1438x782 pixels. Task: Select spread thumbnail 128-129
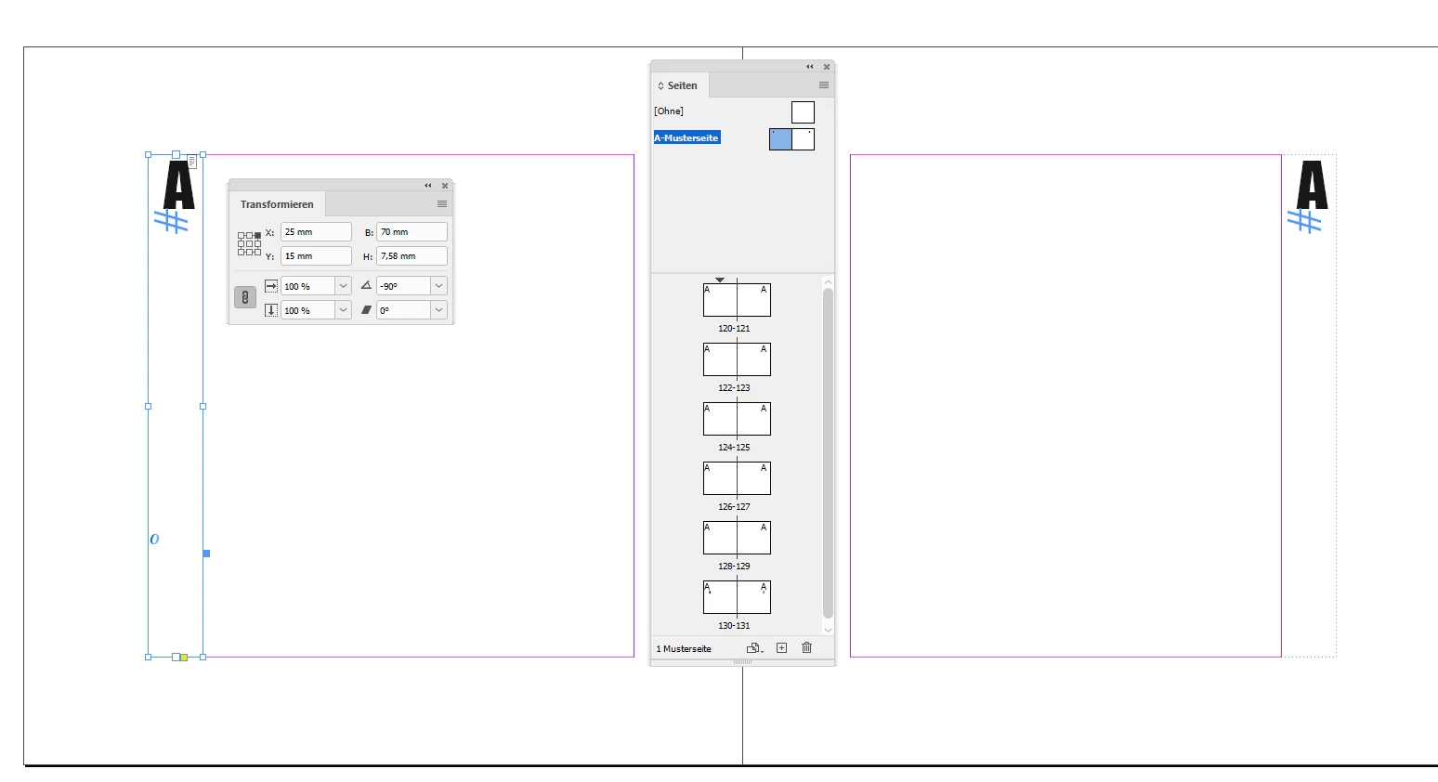click(737, 538)
